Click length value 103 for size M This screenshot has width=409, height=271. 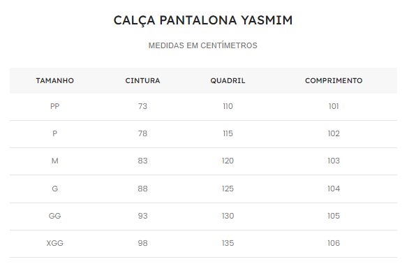tap(334, 161)
